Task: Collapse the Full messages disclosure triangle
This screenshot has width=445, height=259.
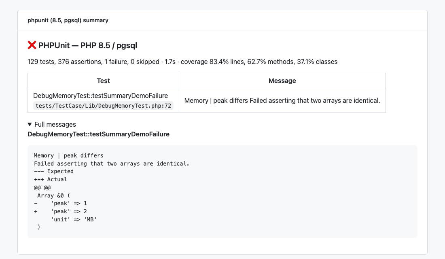Action: [30, 124]
